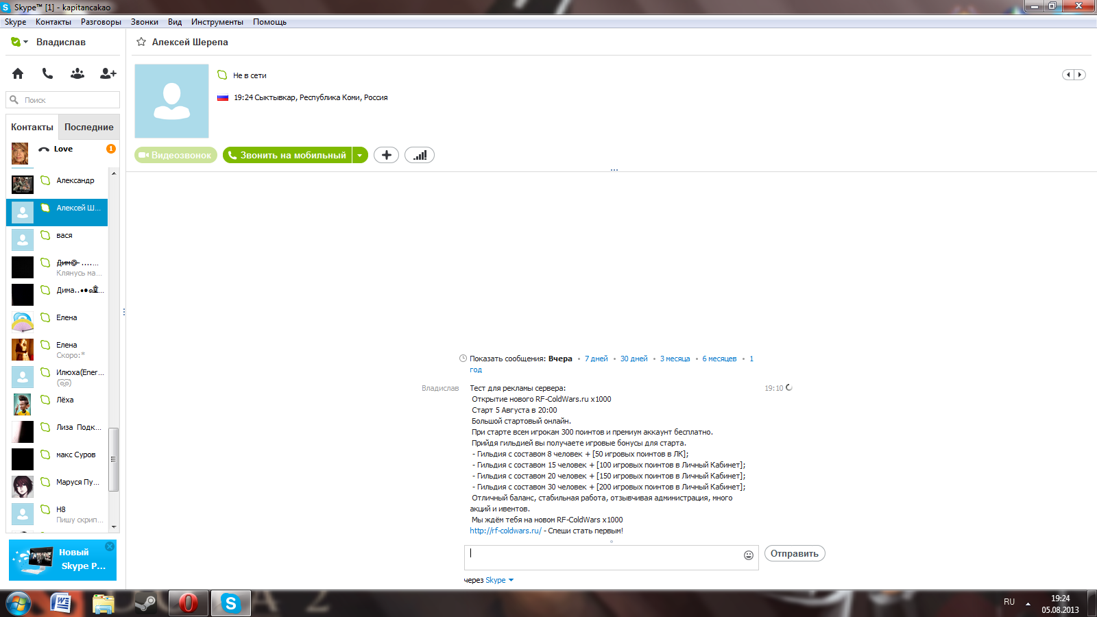
Task: Select contact Маруся Пу...
Action: pyautogui.click(x=57, y=486)
